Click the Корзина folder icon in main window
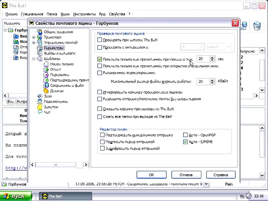This screenshot has width=268, height=201. click(16, 52)
